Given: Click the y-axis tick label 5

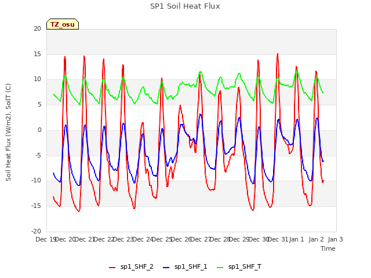Looking at the screenshot, I should pos(39,104).
